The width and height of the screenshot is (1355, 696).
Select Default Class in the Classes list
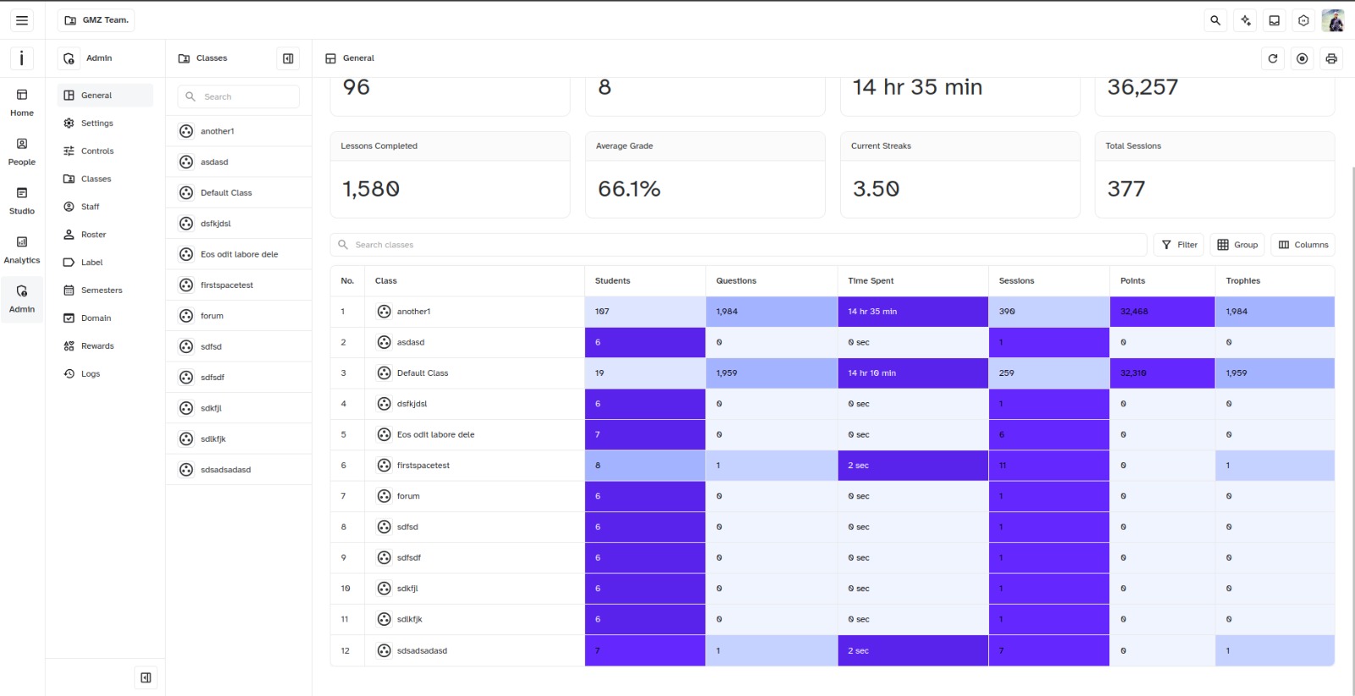[x=239, y=193]
